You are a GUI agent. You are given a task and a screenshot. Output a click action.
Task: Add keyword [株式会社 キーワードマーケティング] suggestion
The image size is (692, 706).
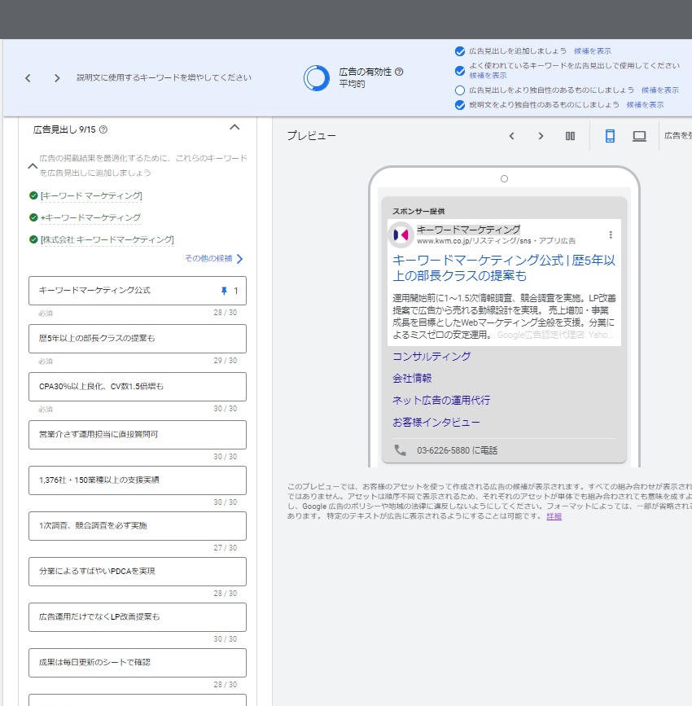point(107,240)
